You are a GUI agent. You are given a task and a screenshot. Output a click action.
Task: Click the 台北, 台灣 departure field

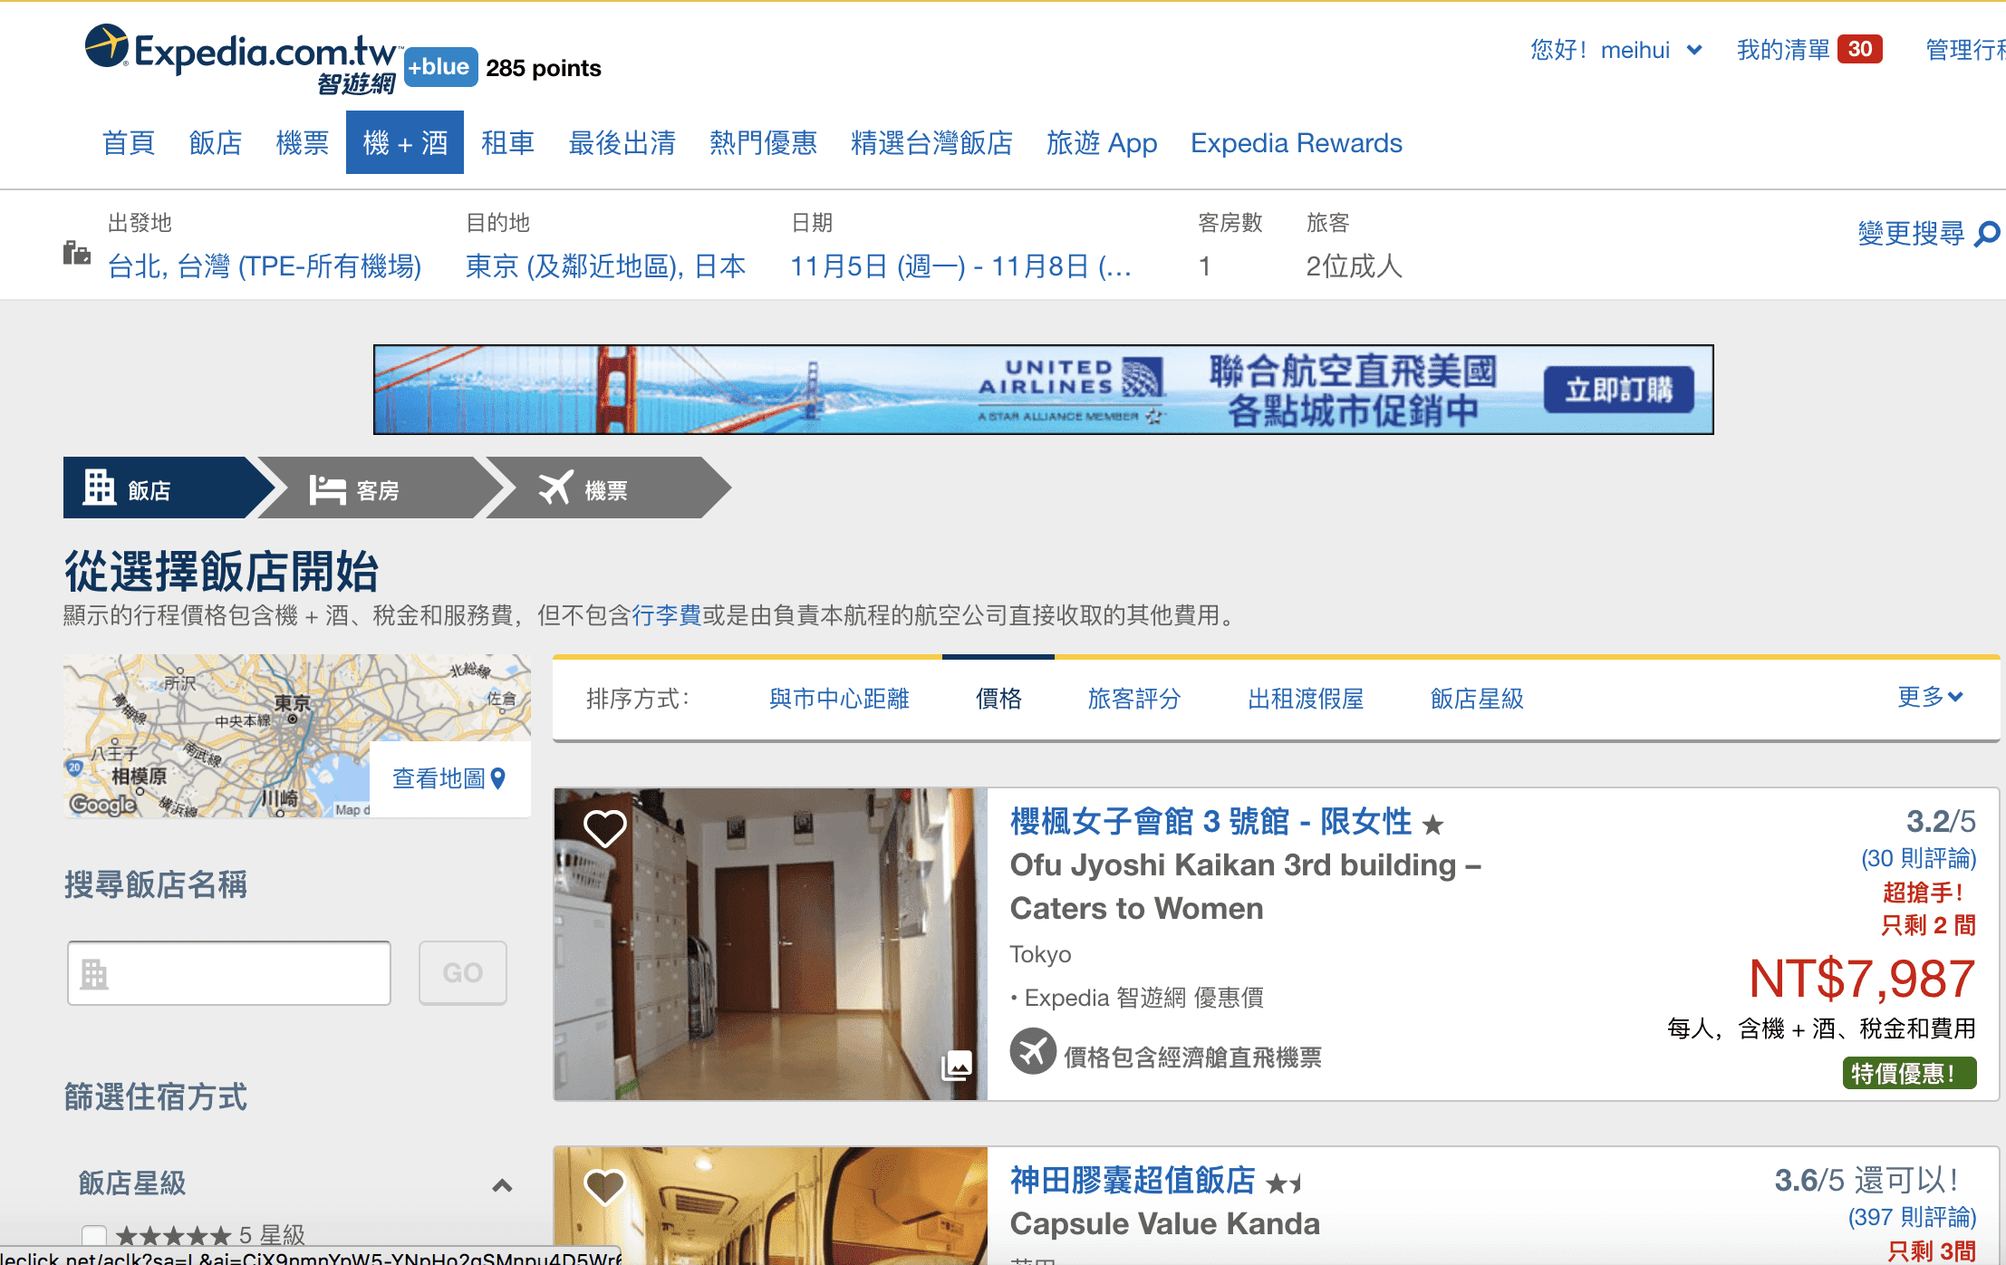click(x=265, y=266)
